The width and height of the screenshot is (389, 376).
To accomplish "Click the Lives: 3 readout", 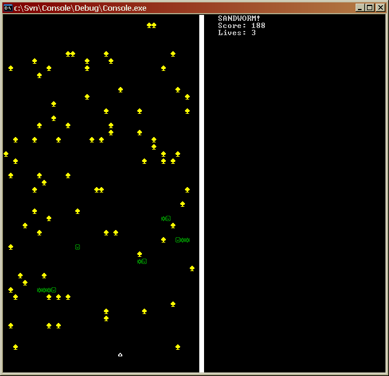I will click(237, 32).
